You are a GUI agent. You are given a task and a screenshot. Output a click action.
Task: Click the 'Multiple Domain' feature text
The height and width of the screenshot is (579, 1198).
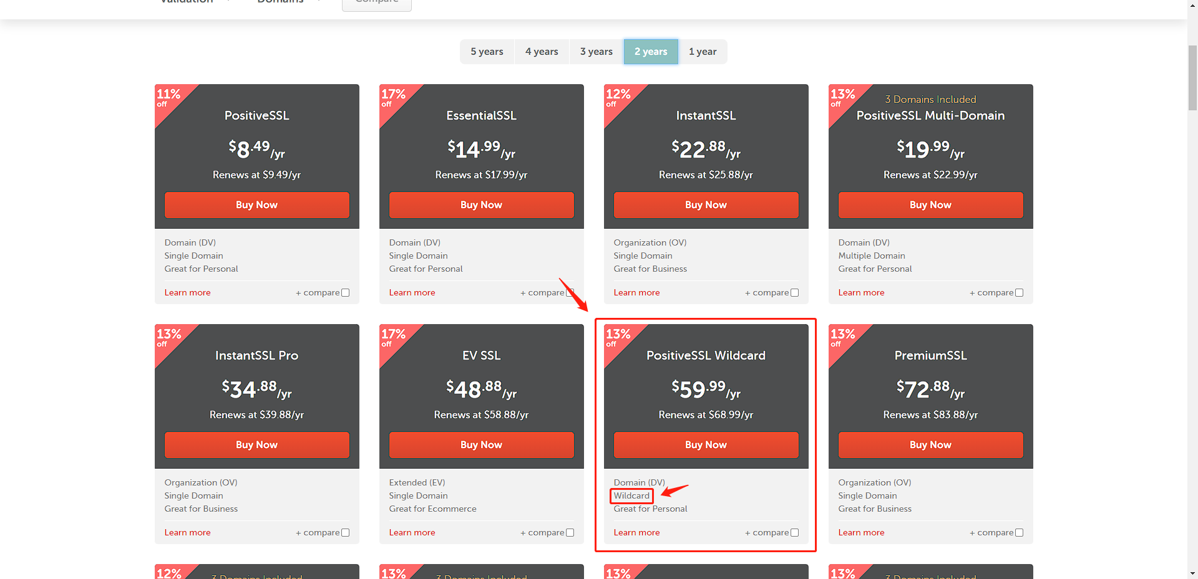(x=872, y=256)
